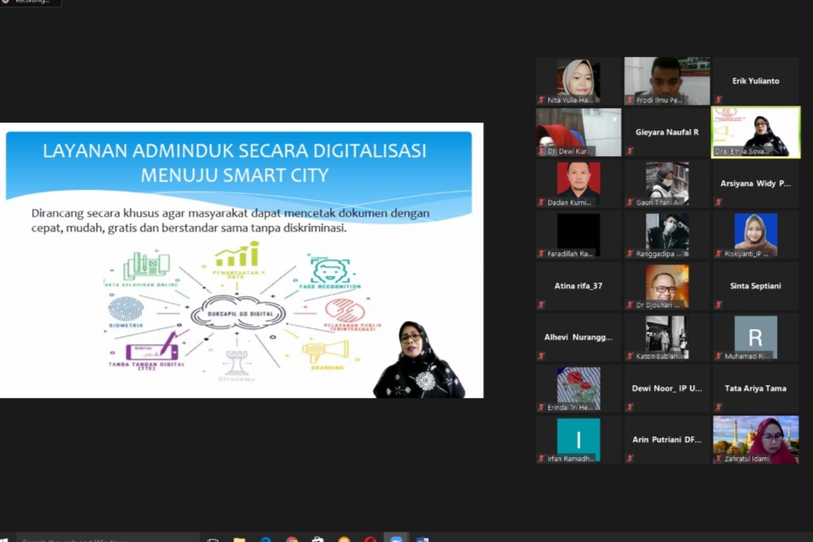This screenshot has width=813, height=542.
Task: Click slide title Layanan Adminduk Secara Digitalisasi
Action: 235,163
